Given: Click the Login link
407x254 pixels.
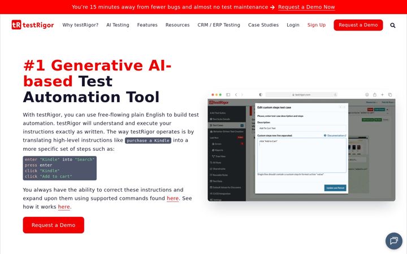Looking at the screenshot, I should 293,25.
